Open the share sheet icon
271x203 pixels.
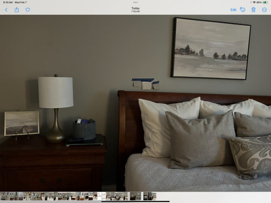coord(17,10)
